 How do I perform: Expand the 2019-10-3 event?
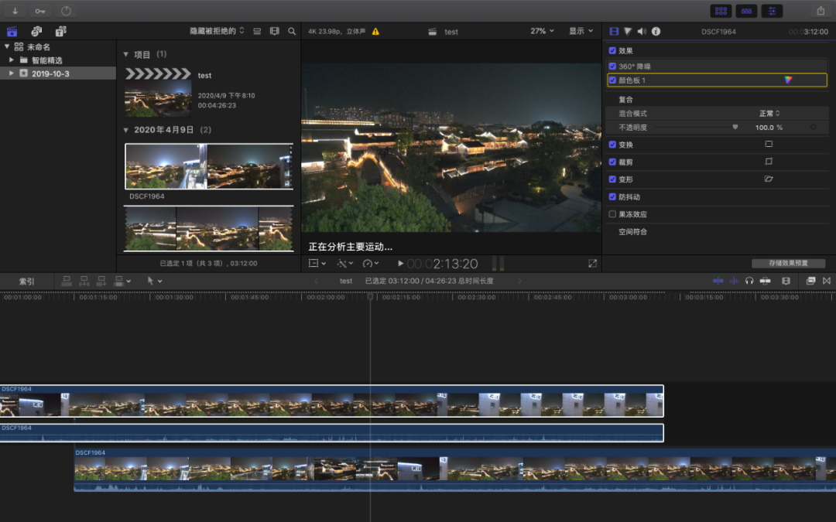[x=11, y=73]
